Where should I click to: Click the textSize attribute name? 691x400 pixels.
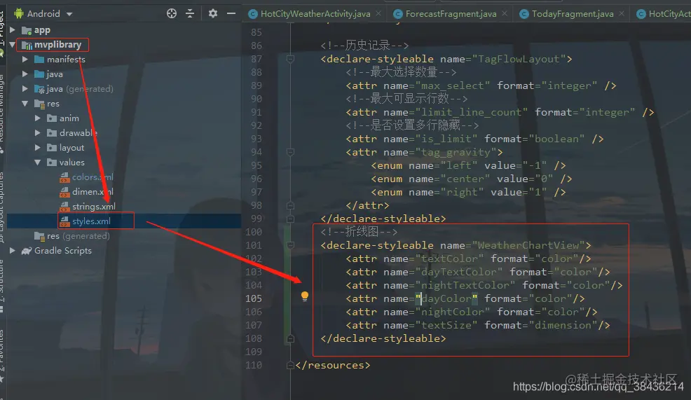point(446,325)
